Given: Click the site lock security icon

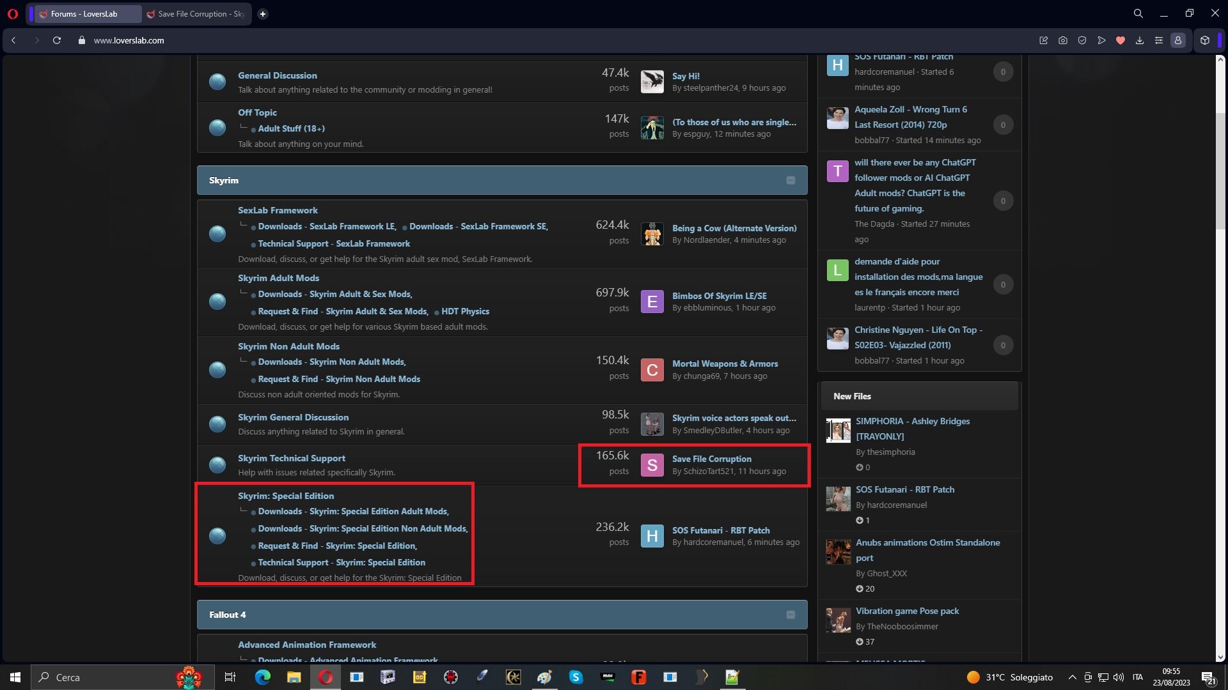Looking at the screenshot, I should point(81,40).
